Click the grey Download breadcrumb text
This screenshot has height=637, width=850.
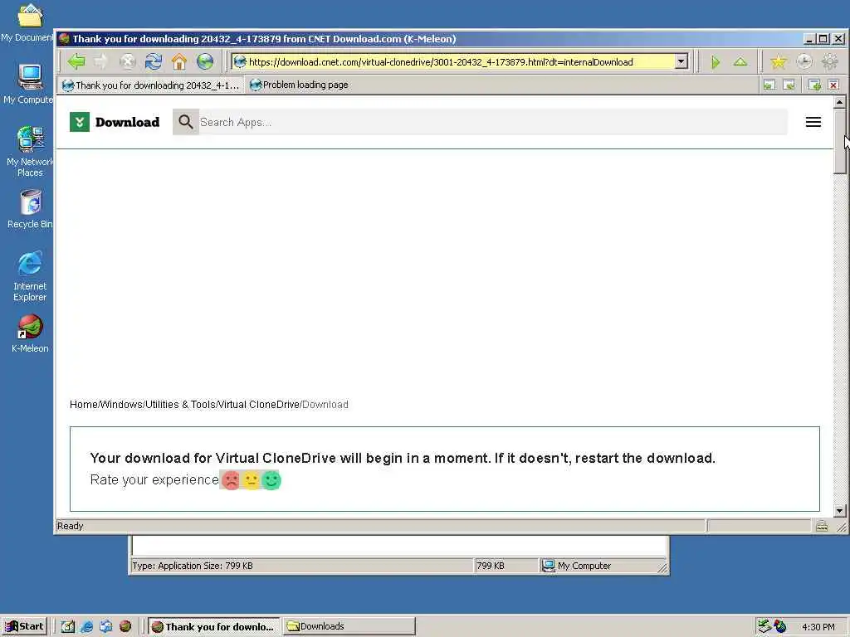(x=325, y=405)
